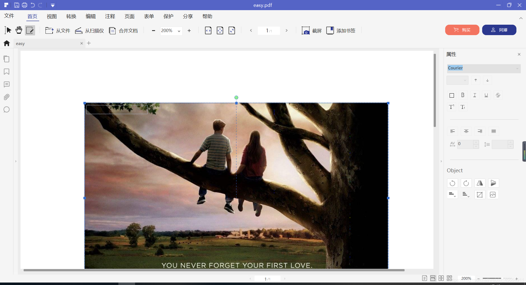Click the fit width icon
Image resolution: width=526 pixels, height=285 pixels.
(208, 30)
